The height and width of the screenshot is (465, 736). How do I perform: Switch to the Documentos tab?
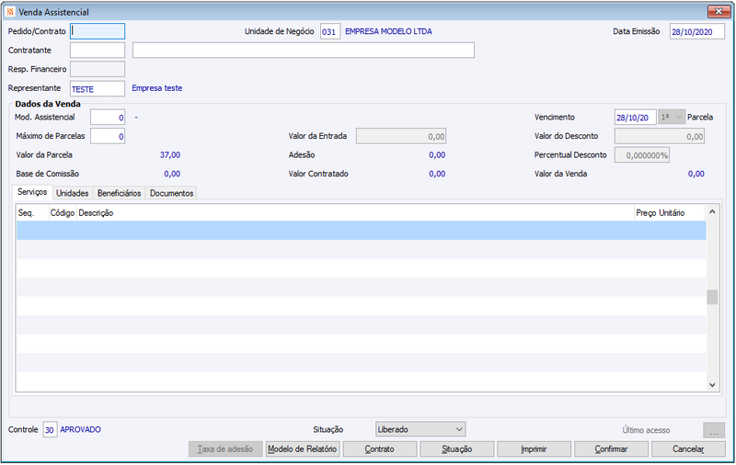pos(171,193)
